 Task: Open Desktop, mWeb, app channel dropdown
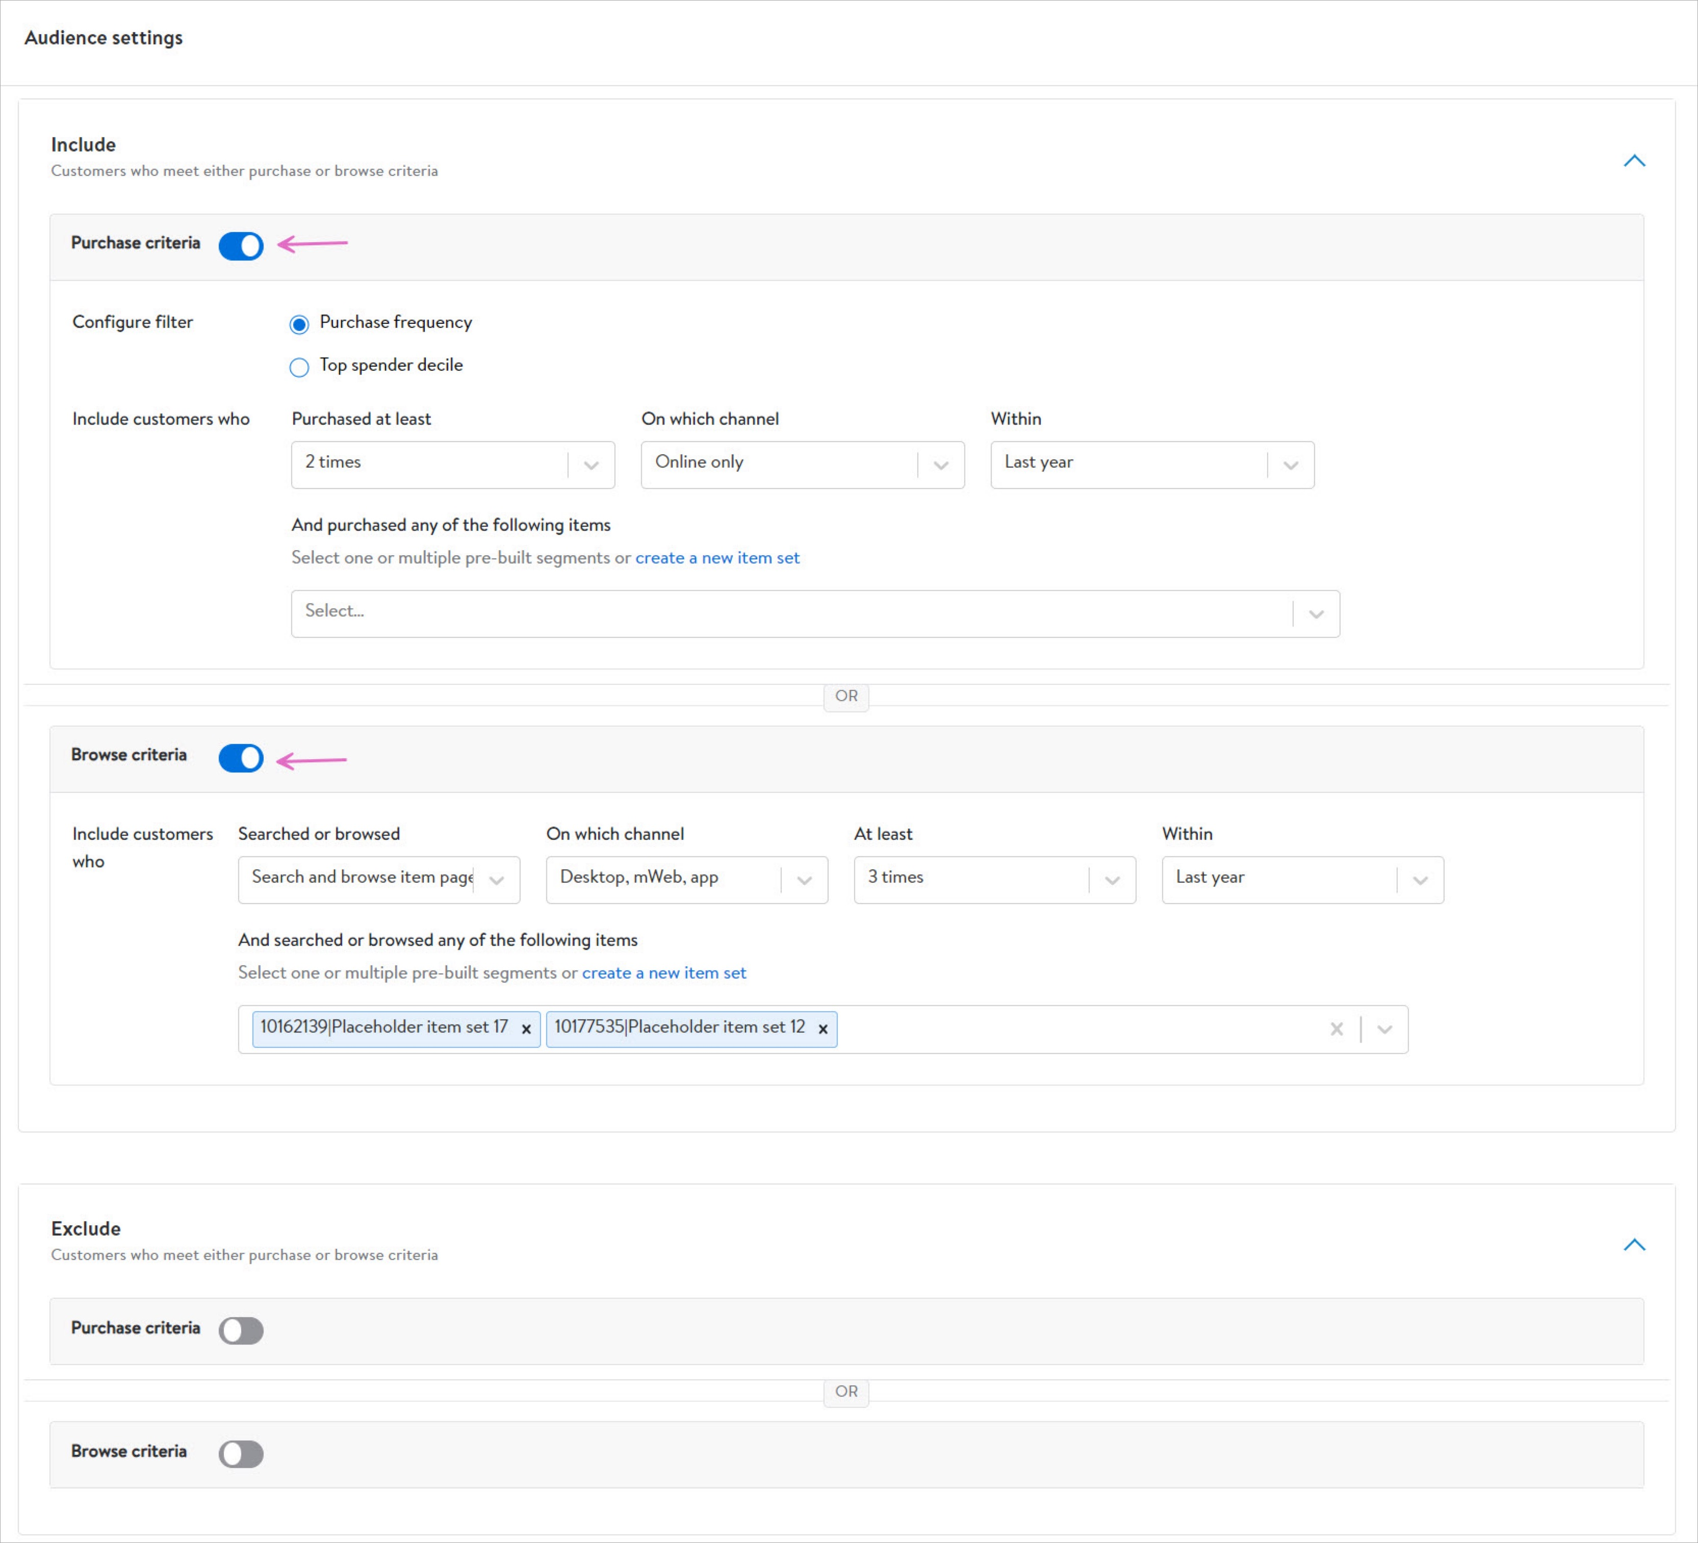(686, 880)
